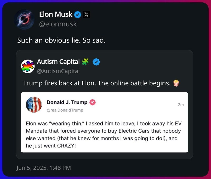Click Autism Capital's blue verified checkmark

coord(96,62)
